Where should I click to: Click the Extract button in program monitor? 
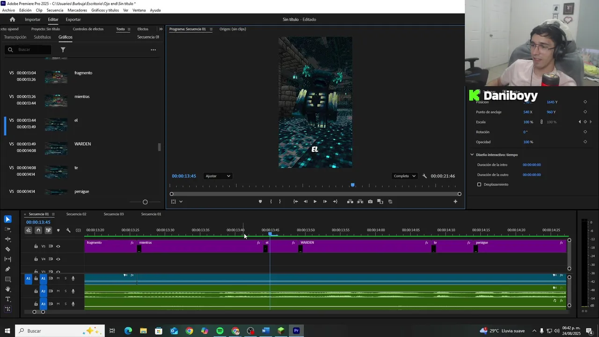(360, 202)
